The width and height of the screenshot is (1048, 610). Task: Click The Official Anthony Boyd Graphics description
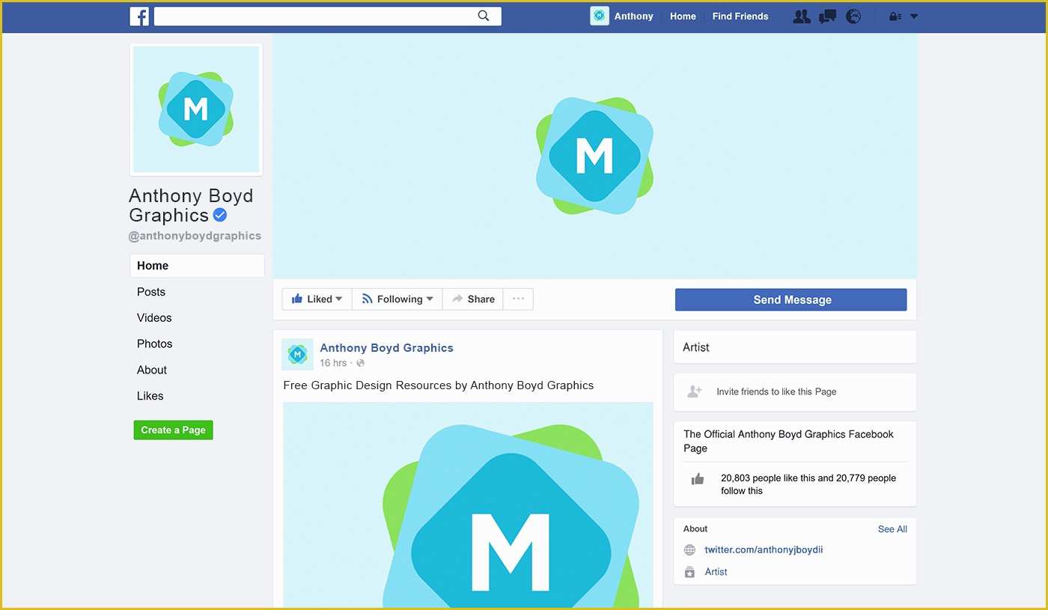pyautogui.click(x=788, y=441)
